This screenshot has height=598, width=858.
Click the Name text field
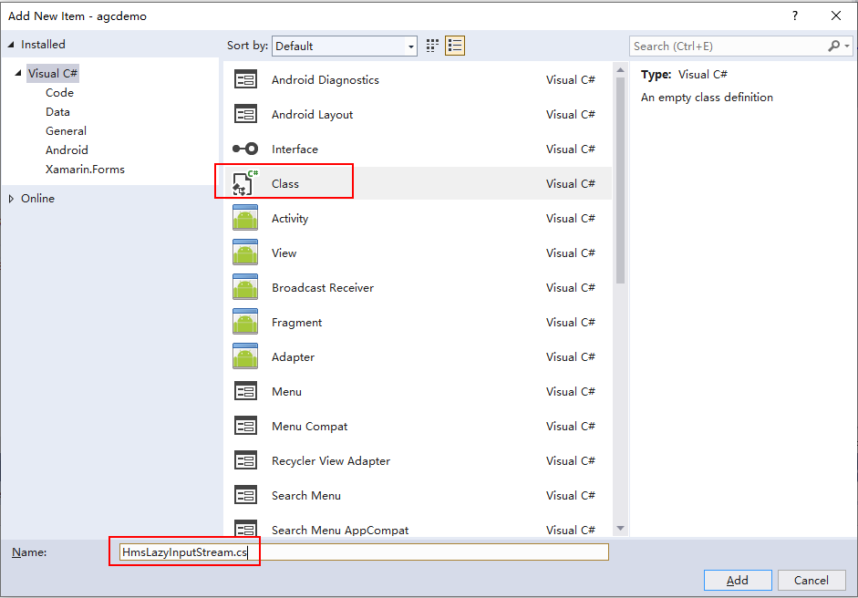(365, 552)
